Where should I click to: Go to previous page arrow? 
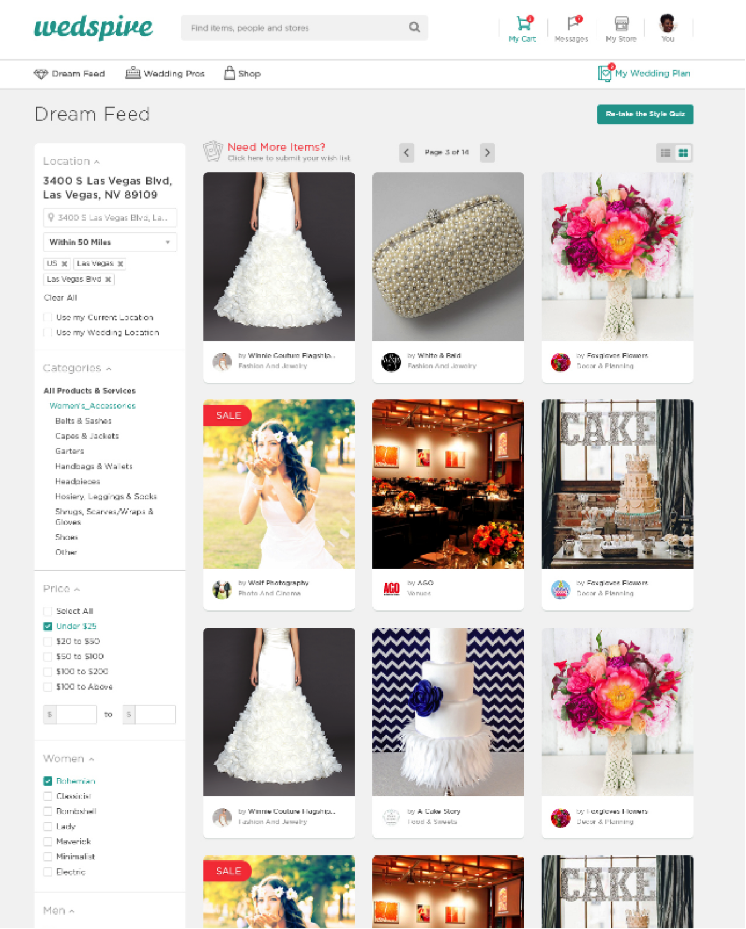[x=407, y=153]
